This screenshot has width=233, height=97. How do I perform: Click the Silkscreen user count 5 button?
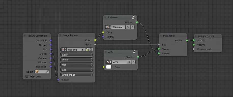point(128,27)
